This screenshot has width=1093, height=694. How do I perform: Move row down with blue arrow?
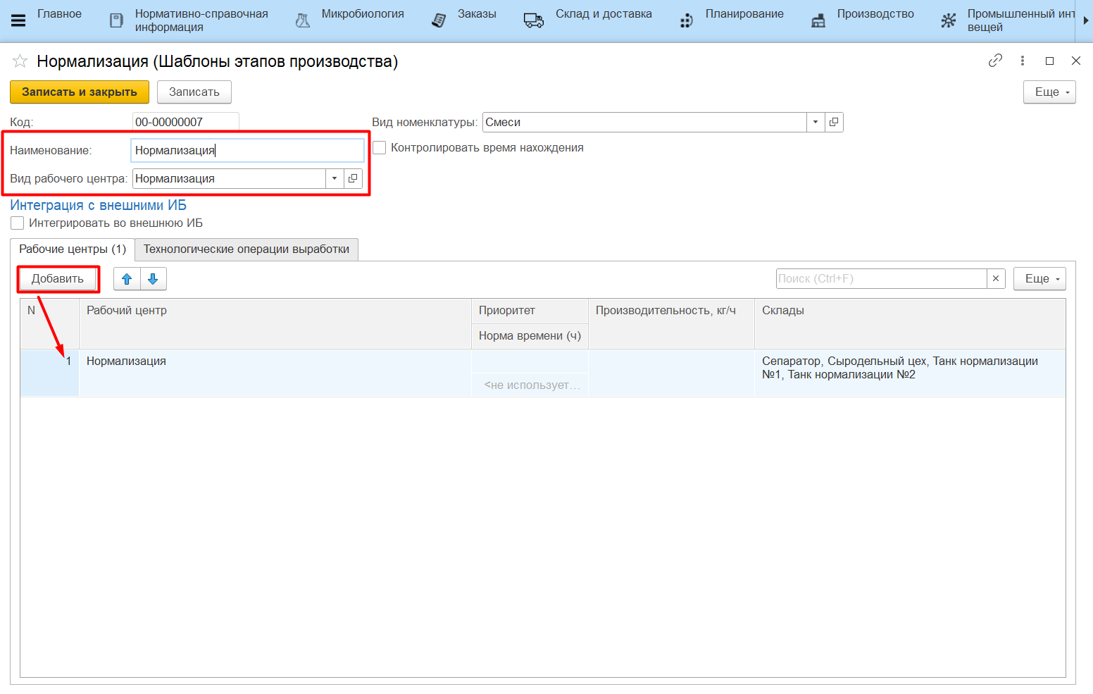point(153,279)
